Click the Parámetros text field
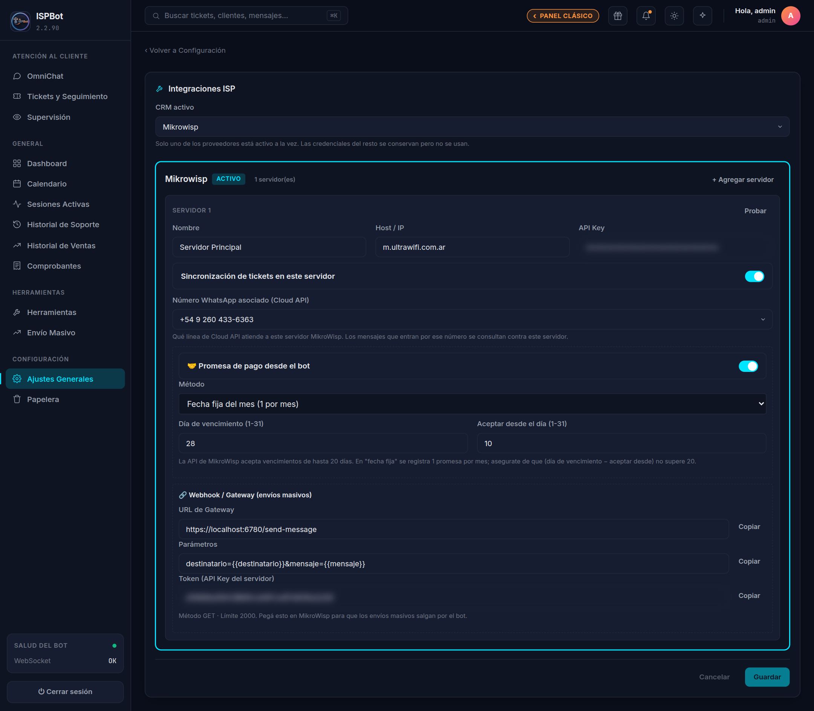Viewport: 814px width, 711px height. click(x=453, y=564)
